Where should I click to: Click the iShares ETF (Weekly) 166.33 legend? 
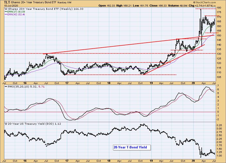[45, 9]
